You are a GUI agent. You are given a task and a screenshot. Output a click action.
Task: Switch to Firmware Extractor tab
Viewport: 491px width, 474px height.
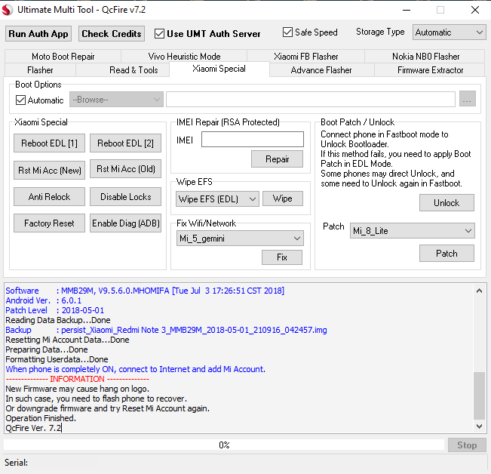tap(430, 70)
